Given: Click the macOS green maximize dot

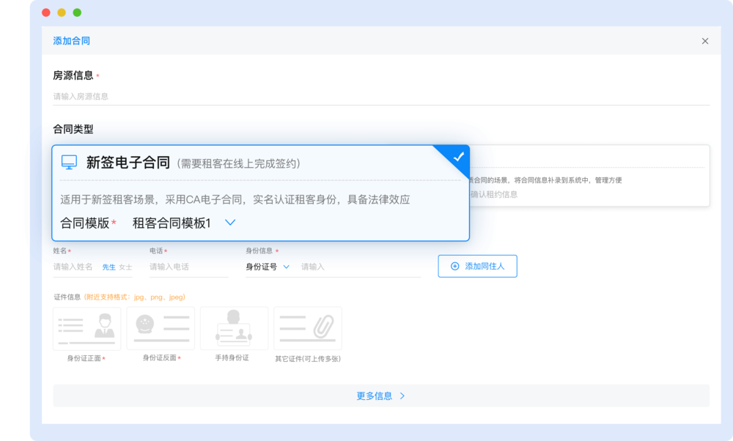Looking at the screenshot, I should point(77,12).
